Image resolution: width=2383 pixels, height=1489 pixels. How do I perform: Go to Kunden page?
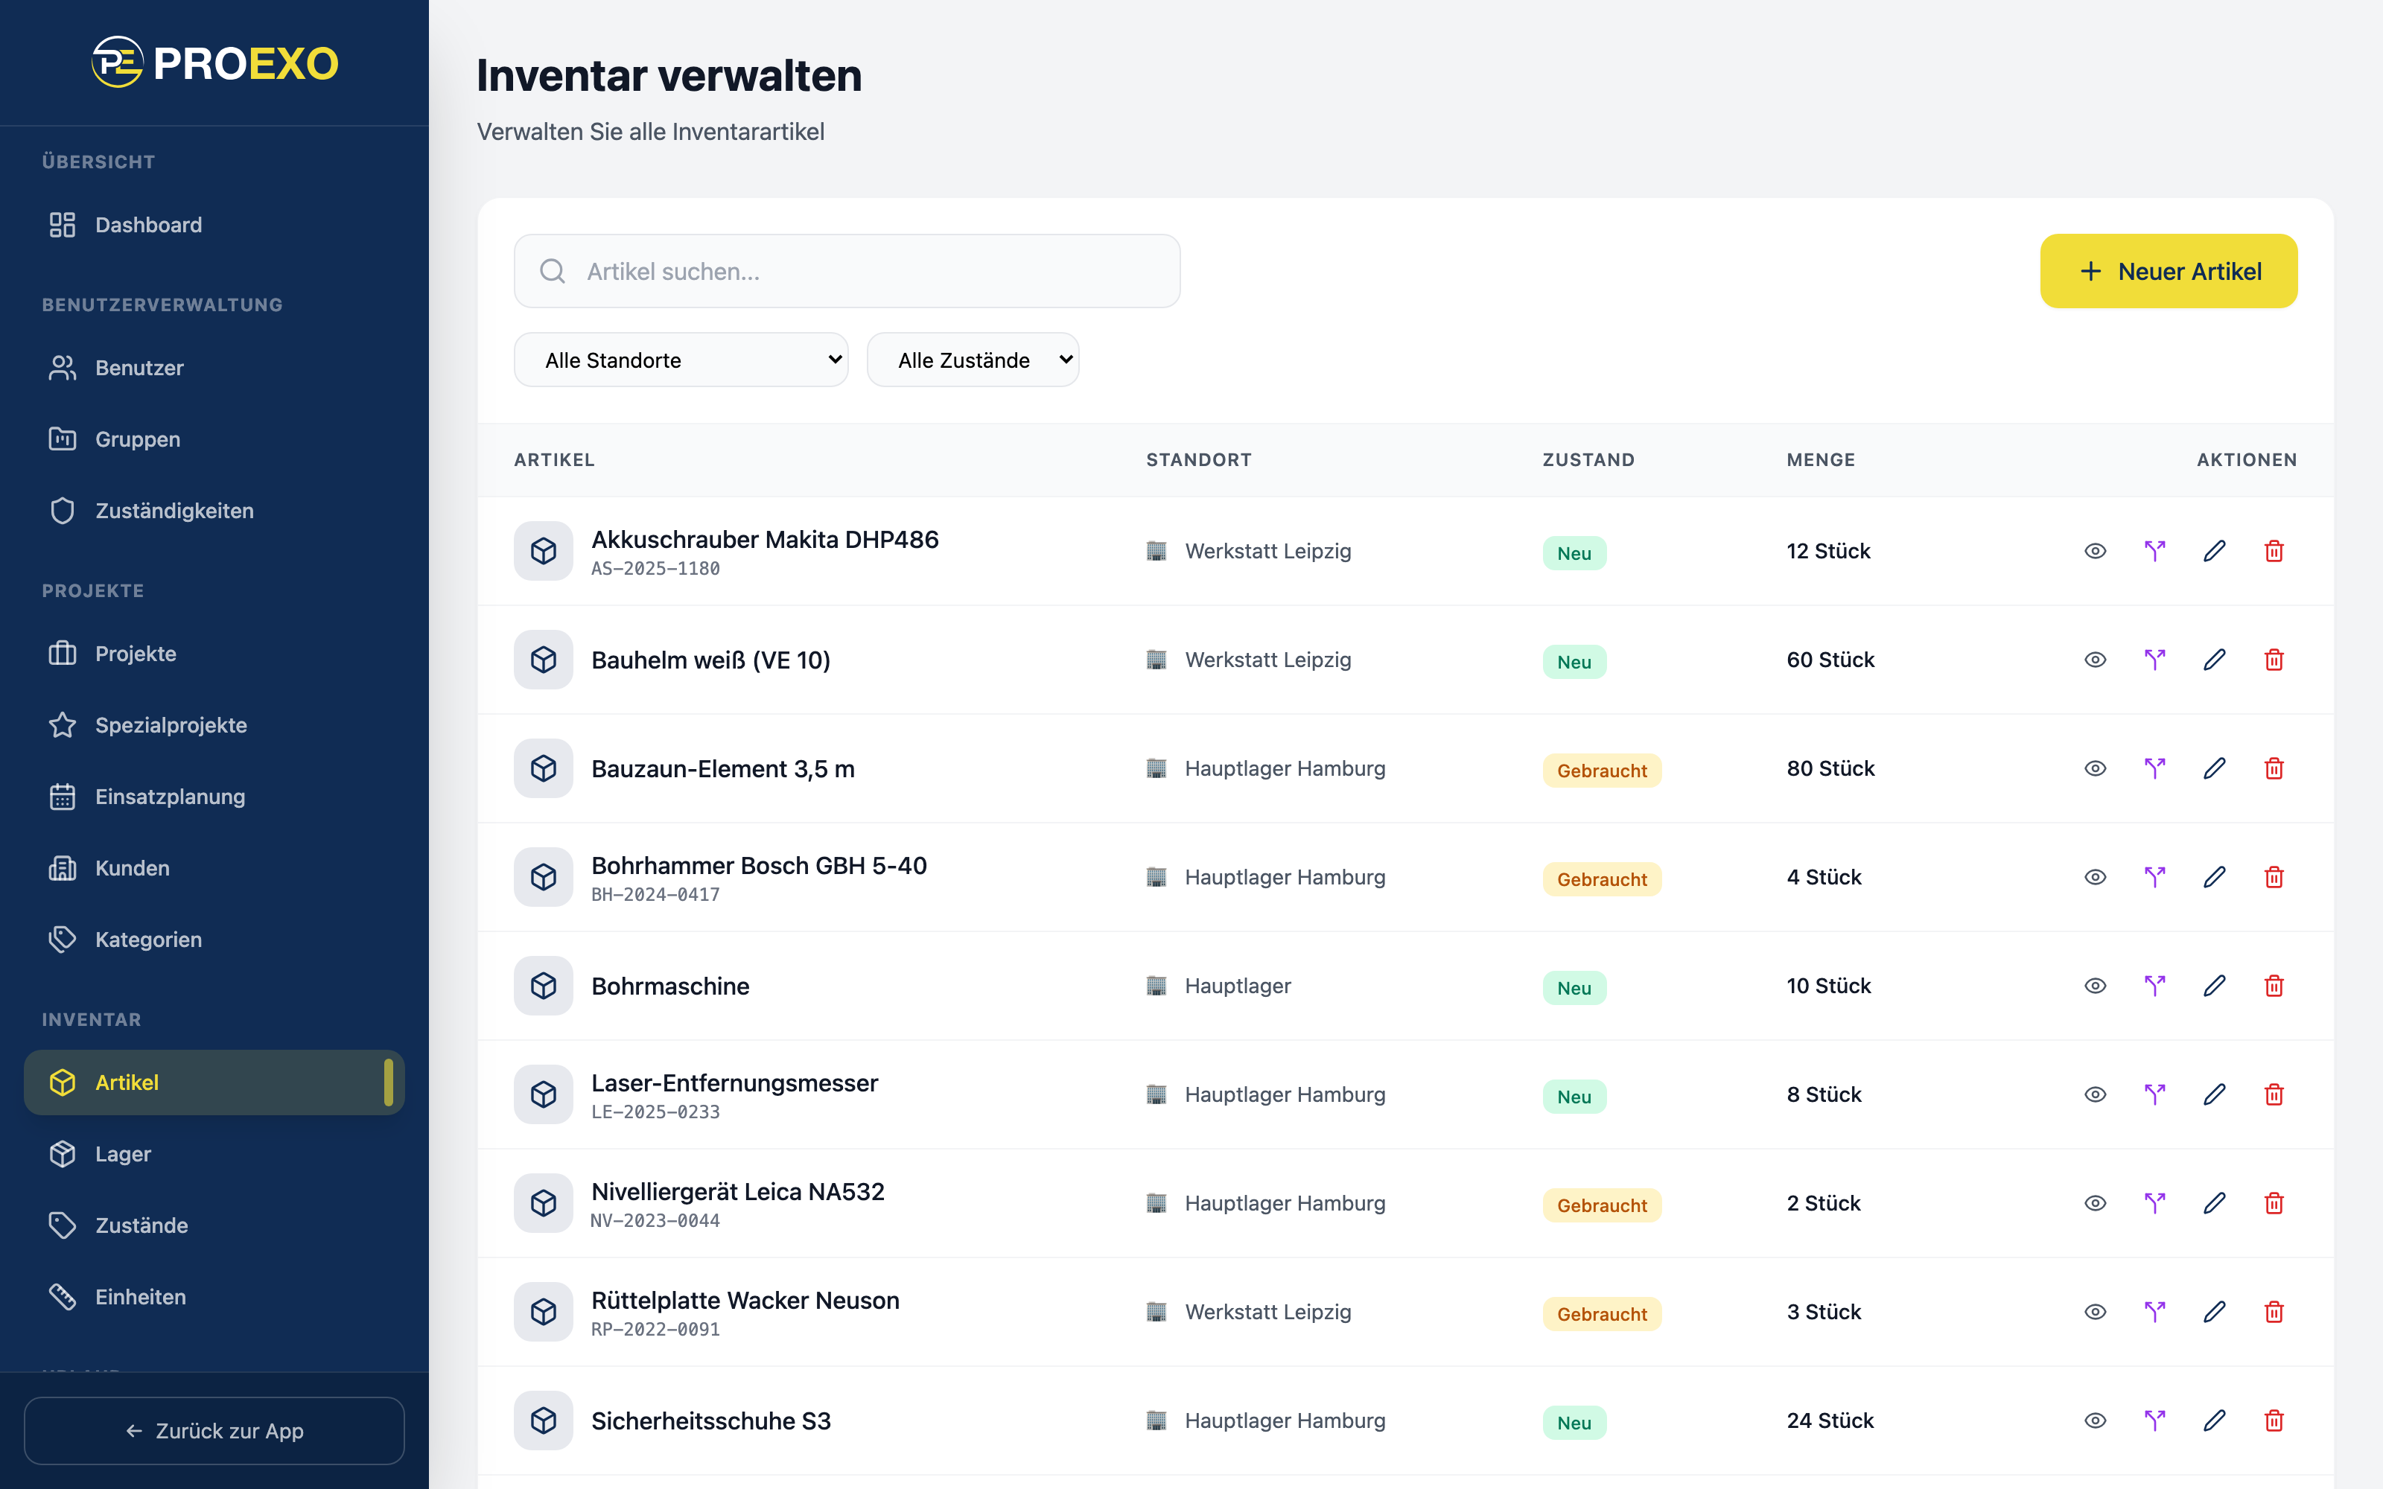214,867
